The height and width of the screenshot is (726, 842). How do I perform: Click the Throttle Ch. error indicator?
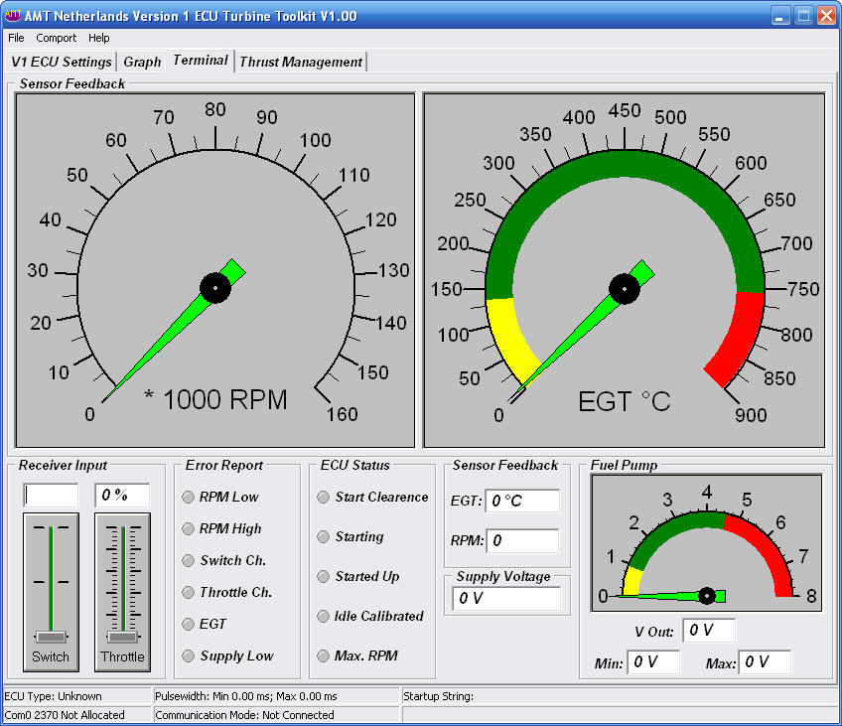188,593
